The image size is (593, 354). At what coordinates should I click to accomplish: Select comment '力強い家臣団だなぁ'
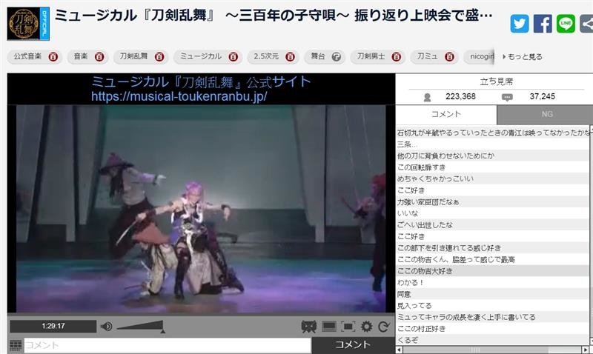tap(492, 201)
